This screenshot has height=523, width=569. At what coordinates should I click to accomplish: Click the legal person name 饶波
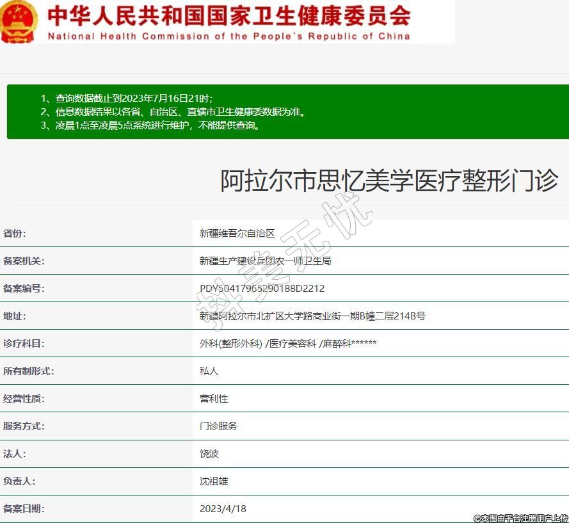point(209,454)
